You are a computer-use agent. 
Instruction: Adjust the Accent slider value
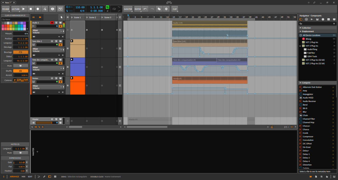tap(21, 75)
